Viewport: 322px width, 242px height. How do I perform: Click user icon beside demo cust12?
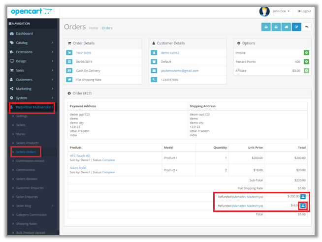[154, 53]
